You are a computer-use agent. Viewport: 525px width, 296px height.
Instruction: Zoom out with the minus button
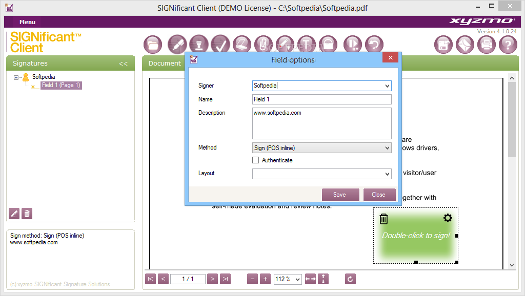(252, 279)
